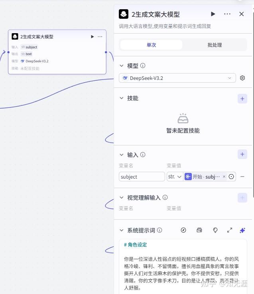Click the panel title 2生成文案大模型
The height and width of the screenshot is (294, 254).
pyautogui.click(x=156, y=14)
